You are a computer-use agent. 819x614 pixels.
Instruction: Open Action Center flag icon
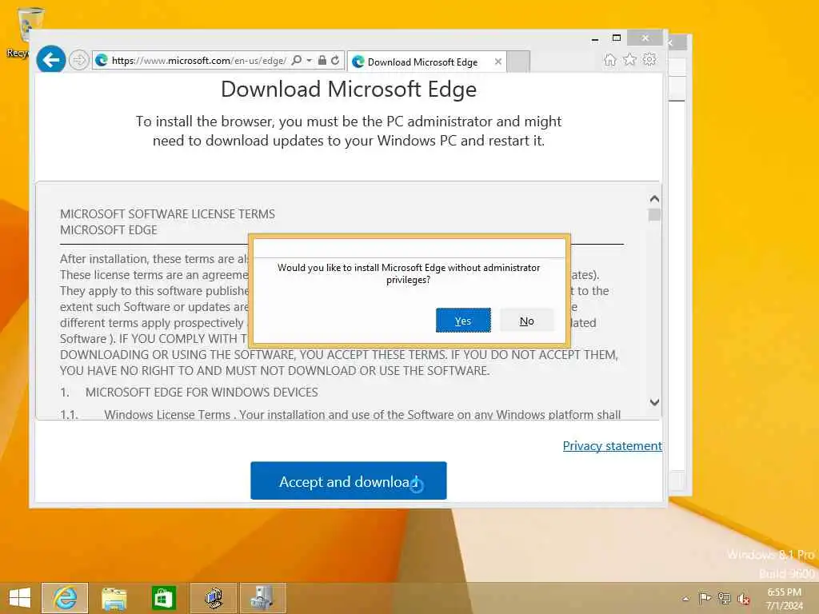(705, 598)
